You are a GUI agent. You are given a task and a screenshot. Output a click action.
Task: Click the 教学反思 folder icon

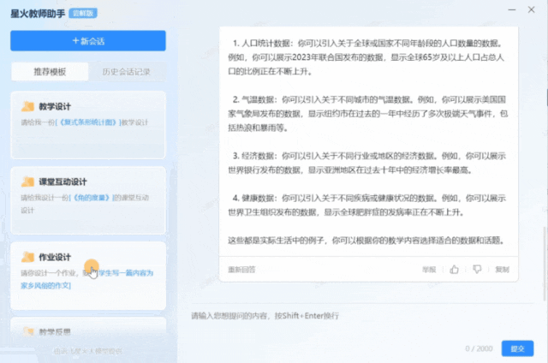click(28, 331)
